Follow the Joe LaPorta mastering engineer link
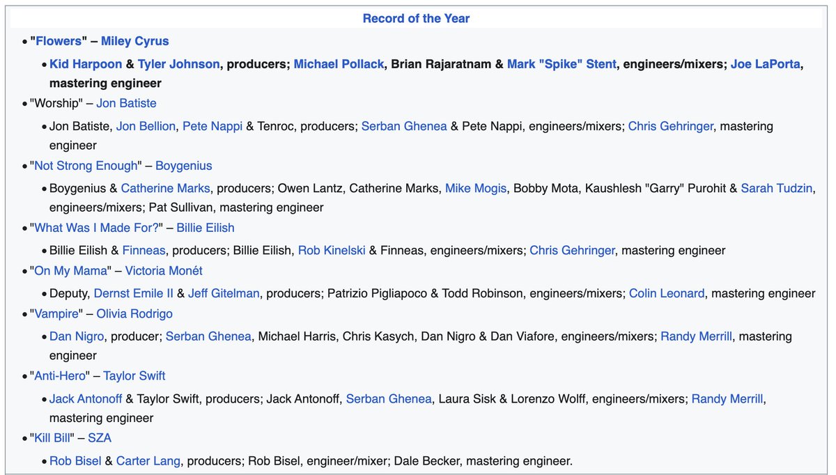836x475 pixels. [766, 64]
